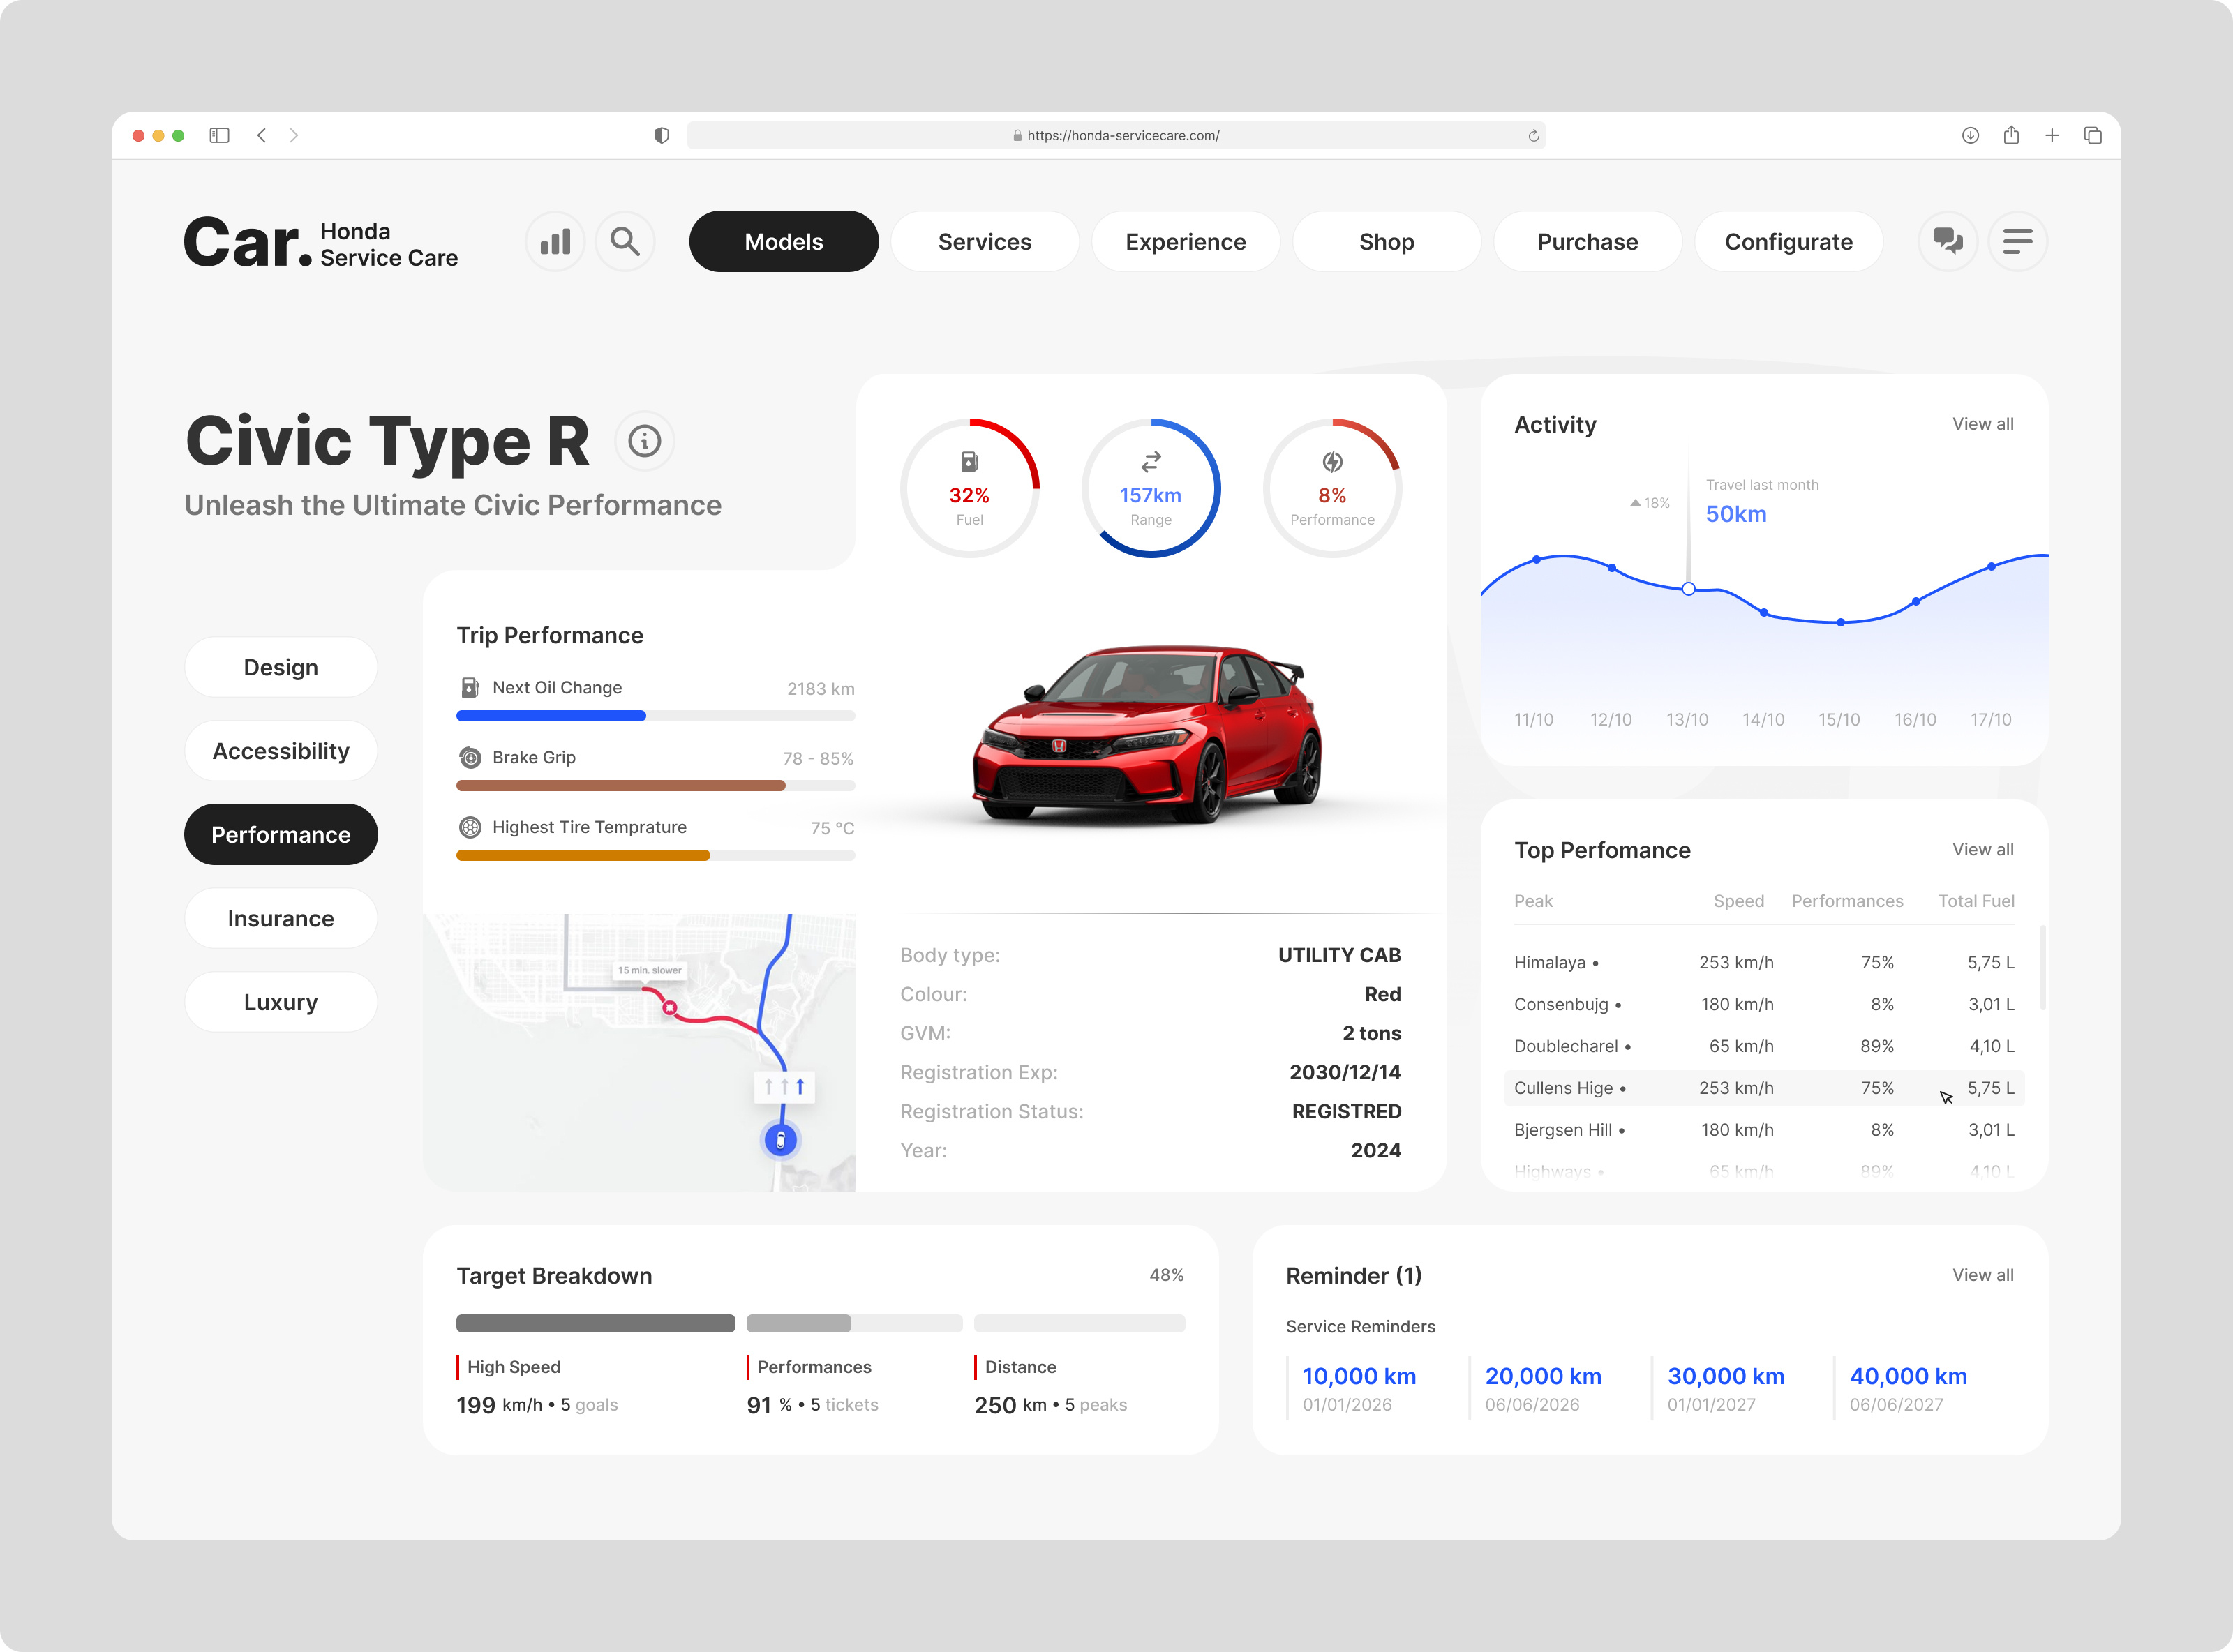Click the bar chart statistics icon beside the logo
The image size is (2233, 1652).
coord(555,241)
